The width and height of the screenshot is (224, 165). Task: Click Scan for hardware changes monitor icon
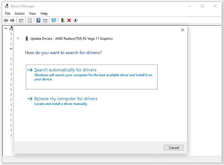54,20
